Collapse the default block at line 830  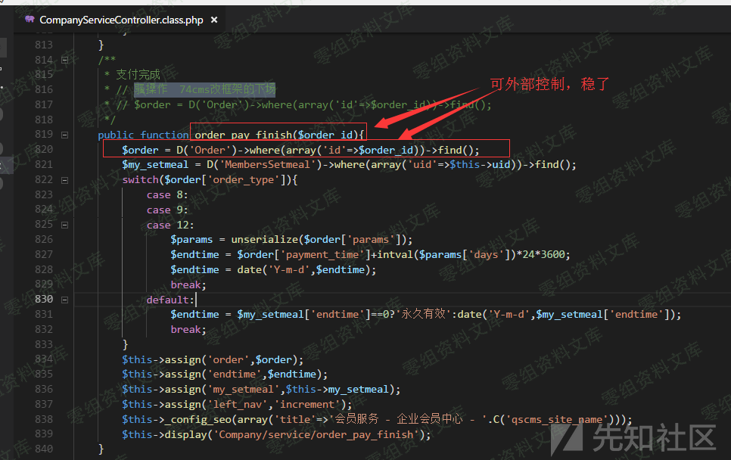point(64,300)
